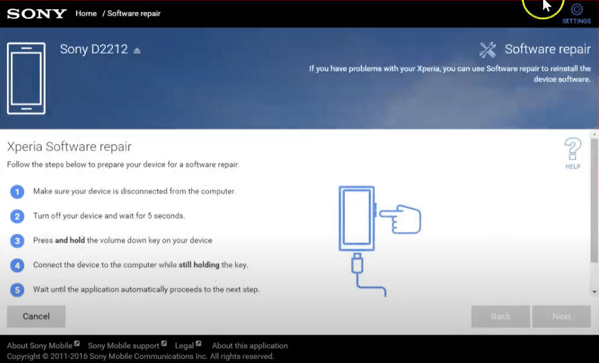Select Software repair breadcrumb item

pos(134,14)
